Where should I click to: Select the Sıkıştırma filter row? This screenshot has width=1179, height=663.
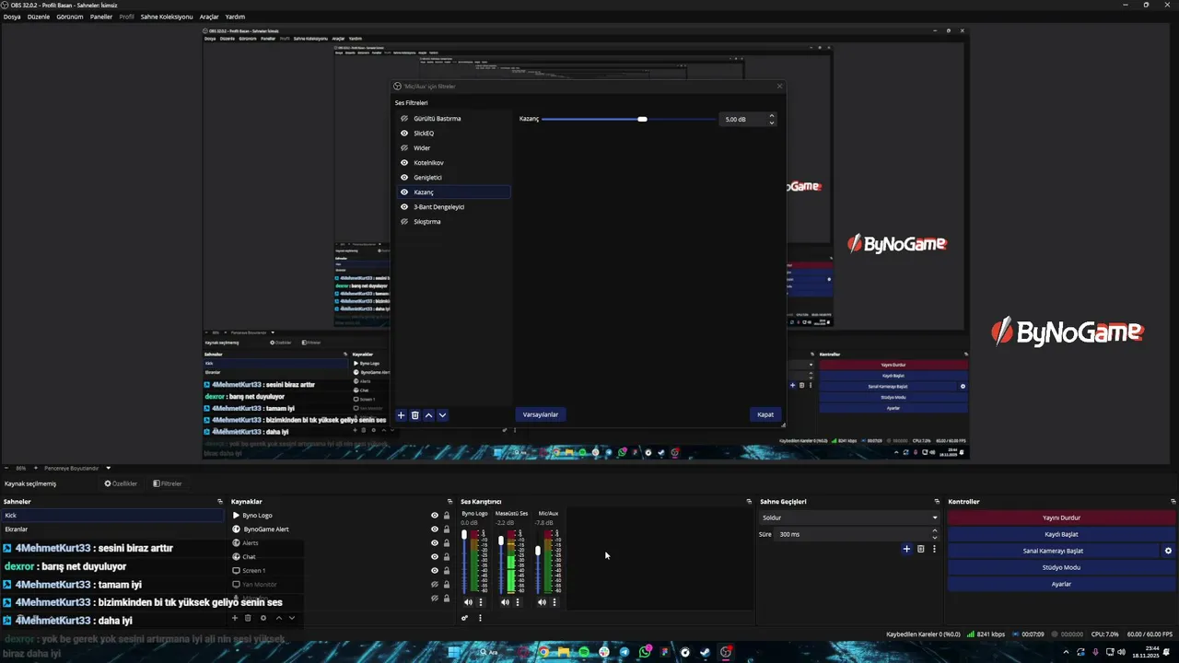453,222
